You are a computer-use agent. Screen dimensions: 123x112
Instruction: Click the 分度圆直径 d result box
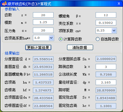[43, 59]
